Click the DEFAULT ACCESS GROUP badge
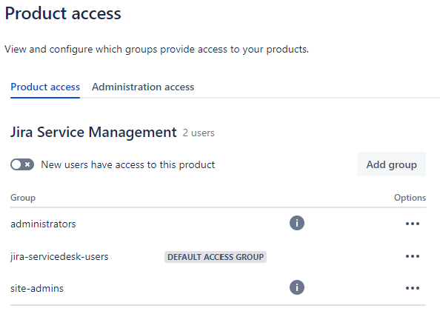This screenshot has width=440, height=314. click(x=216, y=257)
